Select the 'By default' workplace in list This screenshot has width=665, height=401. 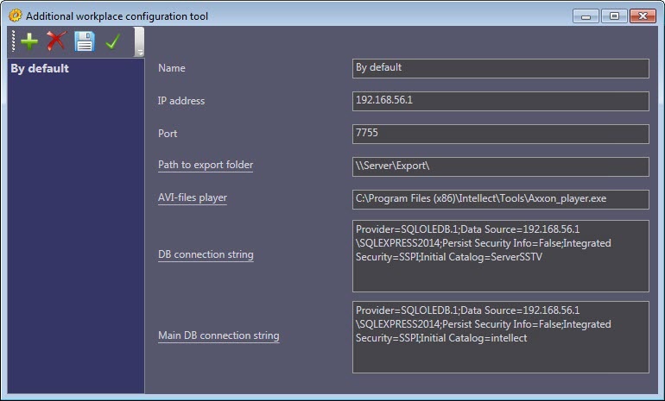point(40,69)
